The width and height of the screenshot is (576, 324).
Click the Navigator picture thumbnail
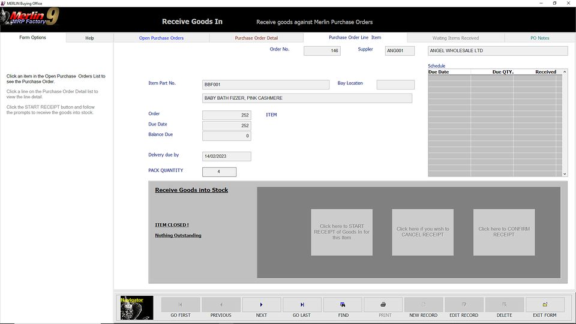pos(137,307)
